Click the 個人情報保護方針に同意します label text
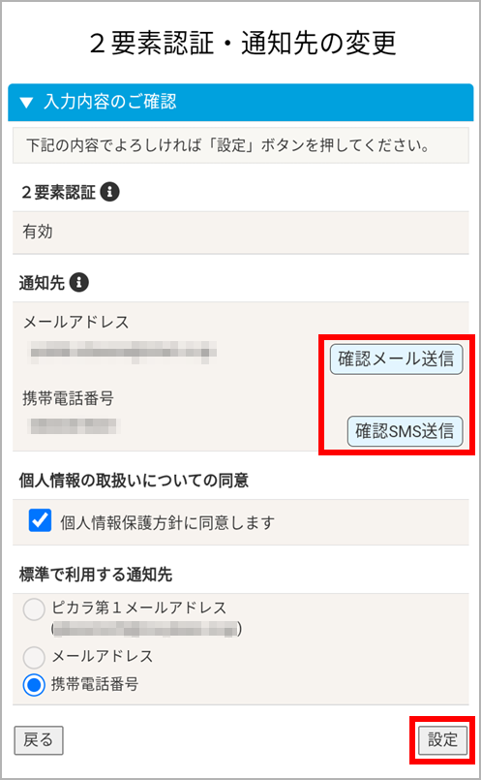The height and width of the screenshot is (780, 481). click(167, 523)
